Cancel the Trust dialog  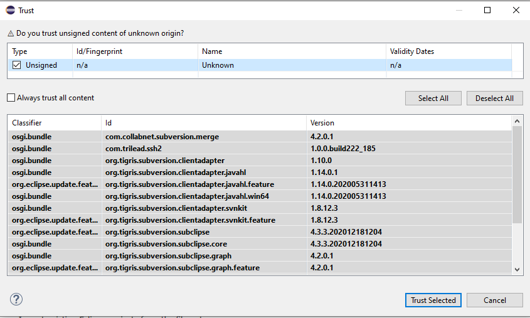pos(494,300)
